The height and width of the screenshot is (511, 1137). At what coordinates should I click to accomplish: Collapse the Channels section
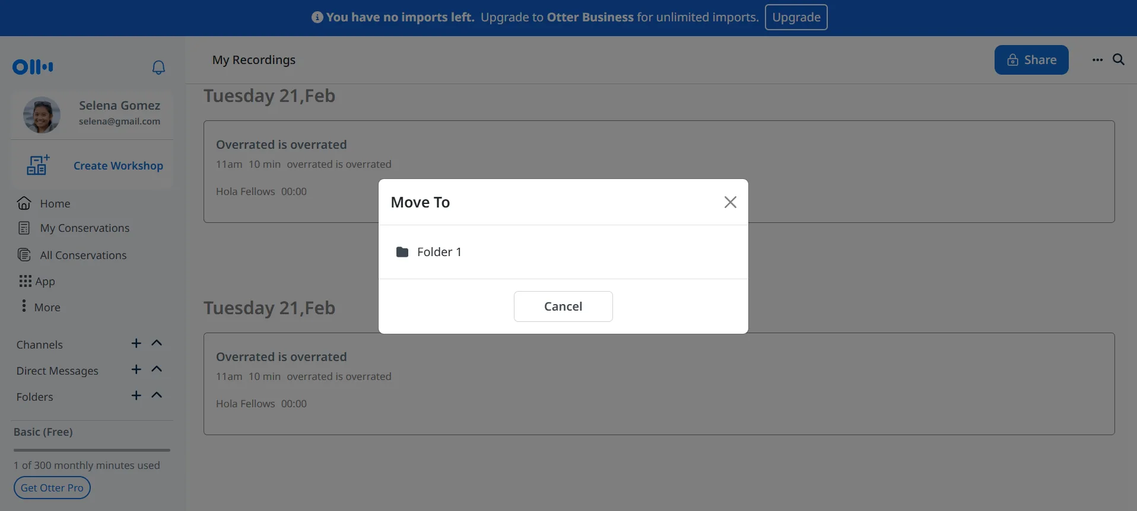click(x=157, y=343)
